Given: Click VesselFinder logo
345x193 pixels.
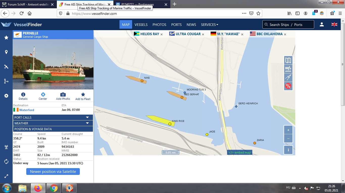Looking at the screenshot, I should pyautogui.click(x=21, y=24).
